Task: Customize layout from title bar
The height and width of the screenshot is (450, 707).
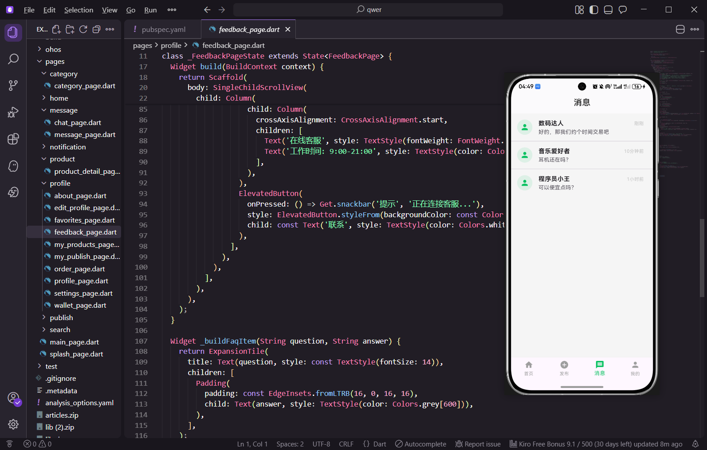Action: click(x=579, y=10)
